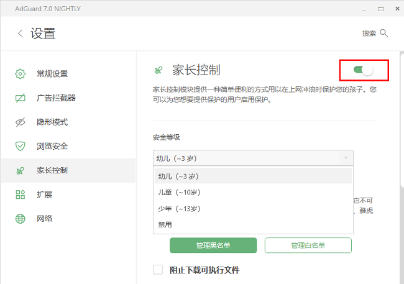Screen dimensions: 404x284
Task: Click the shield icon for 浏览安全
Action: (x=20, y=146)
